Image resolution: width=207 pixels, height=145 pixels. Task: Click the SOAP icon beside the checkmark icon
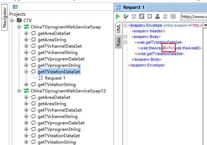click(x=134, y=16)
